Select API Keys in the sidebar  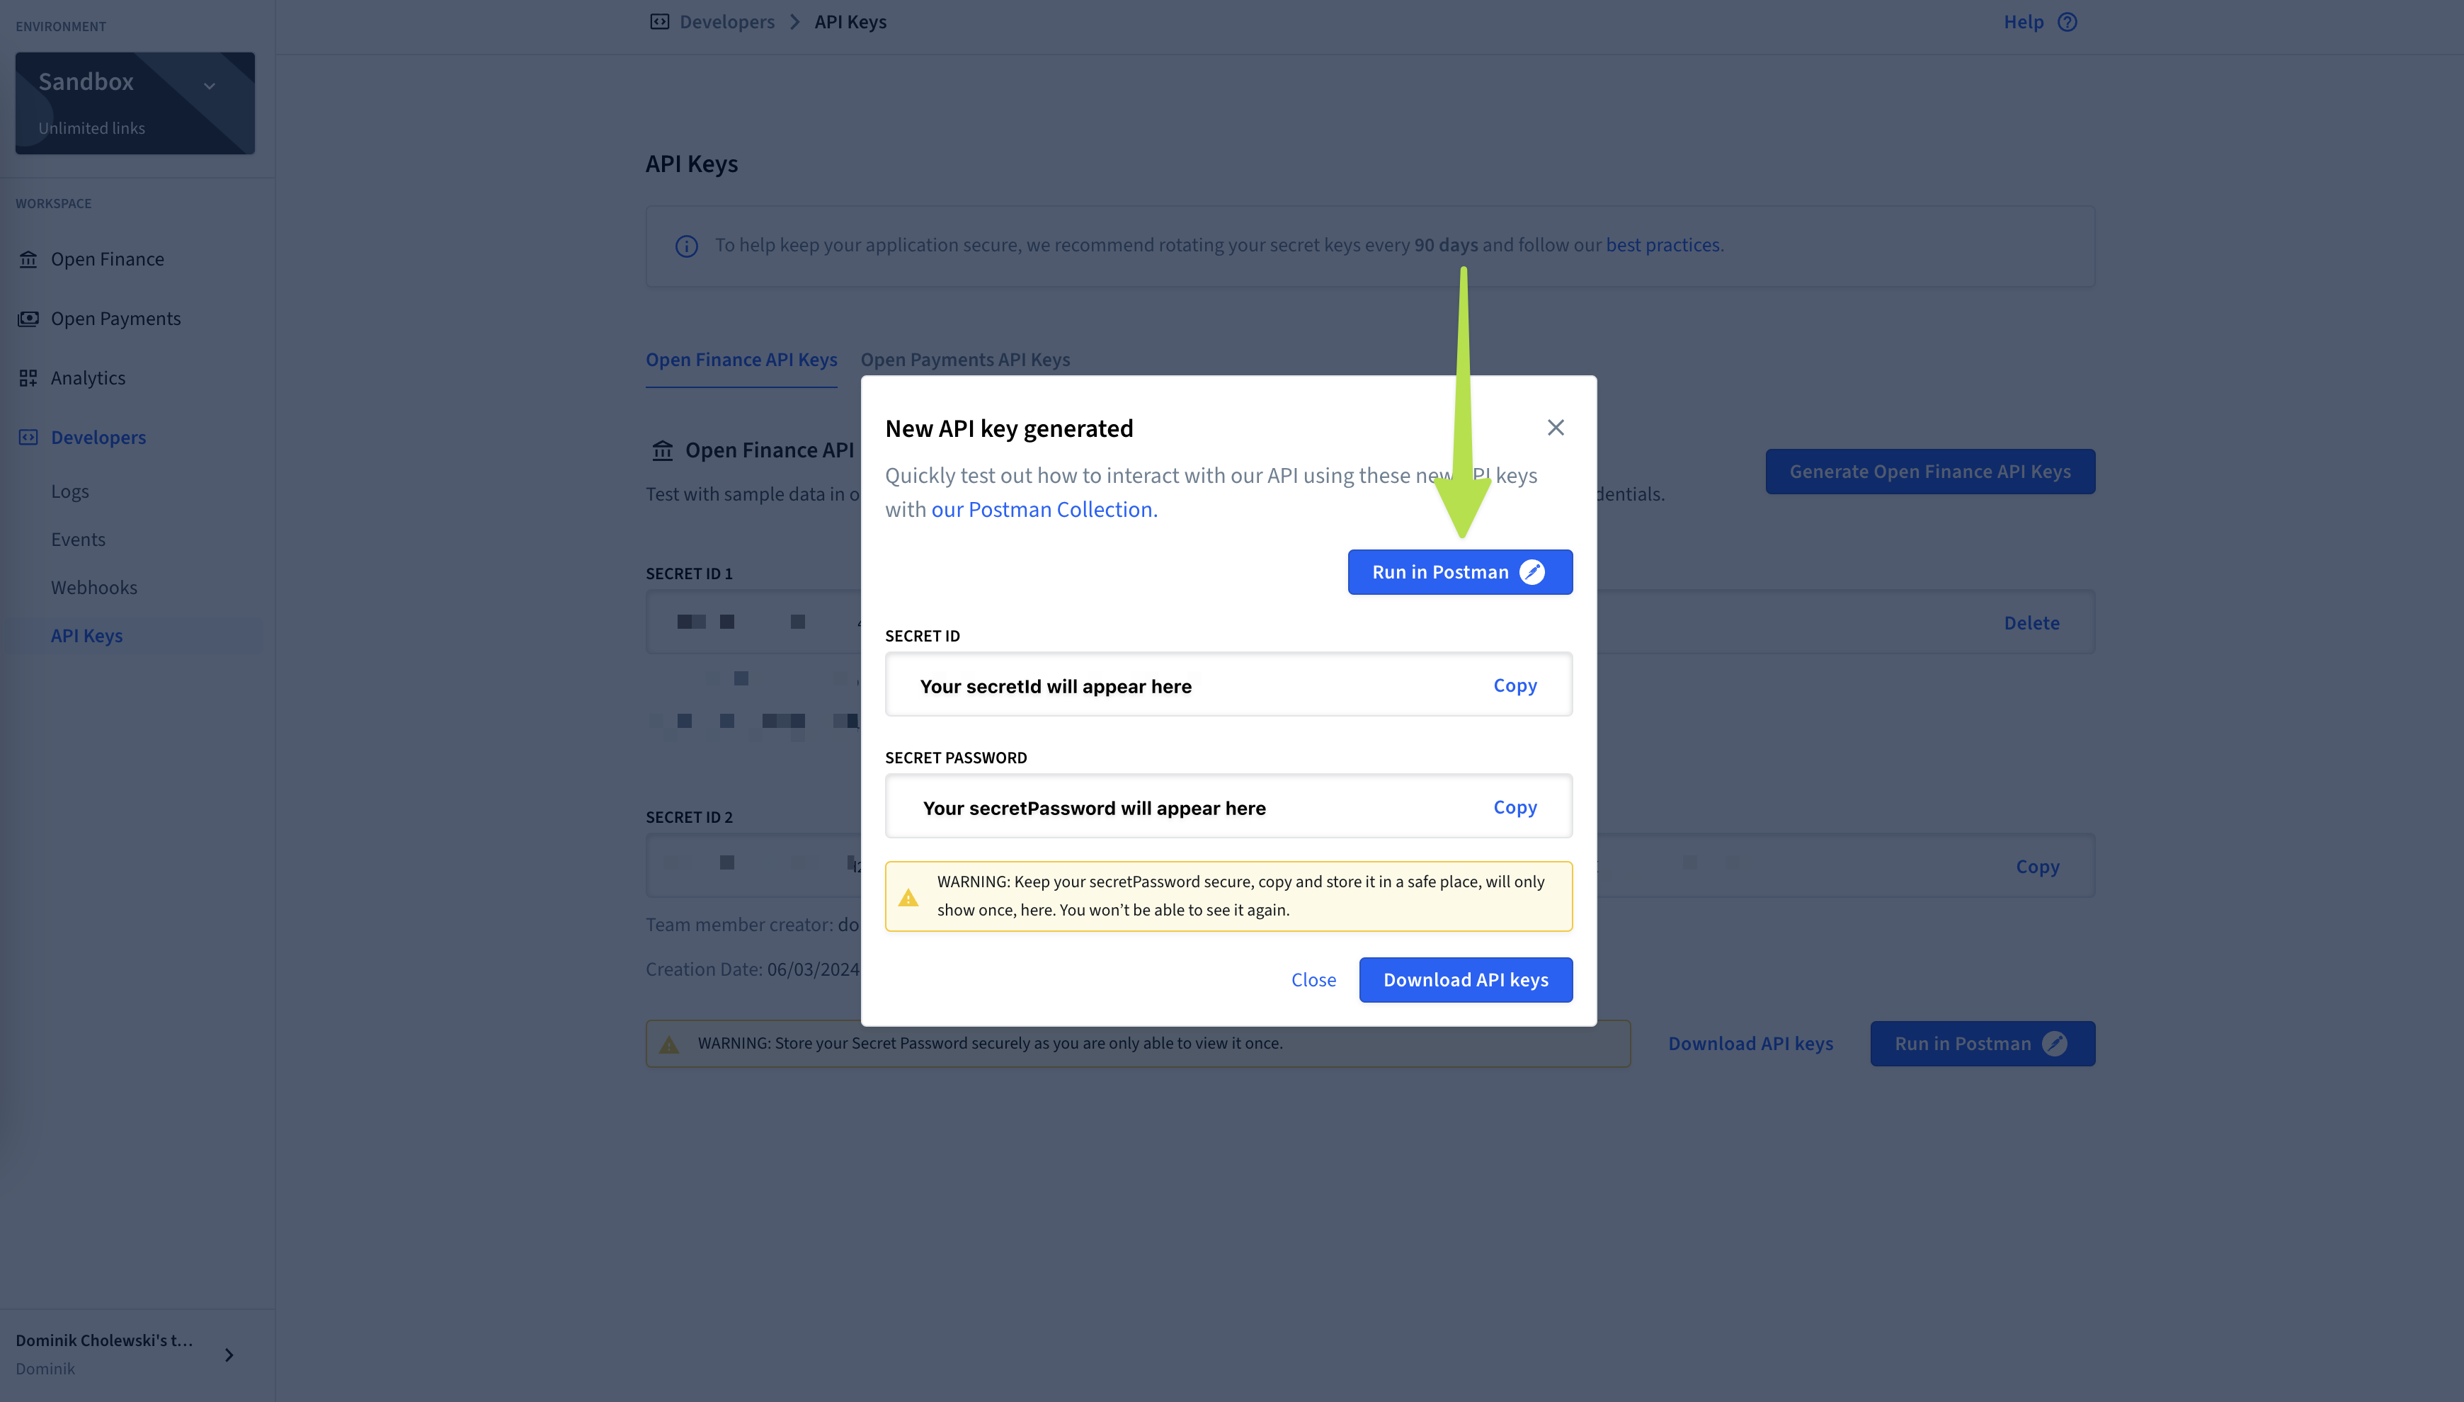(86, 636)
